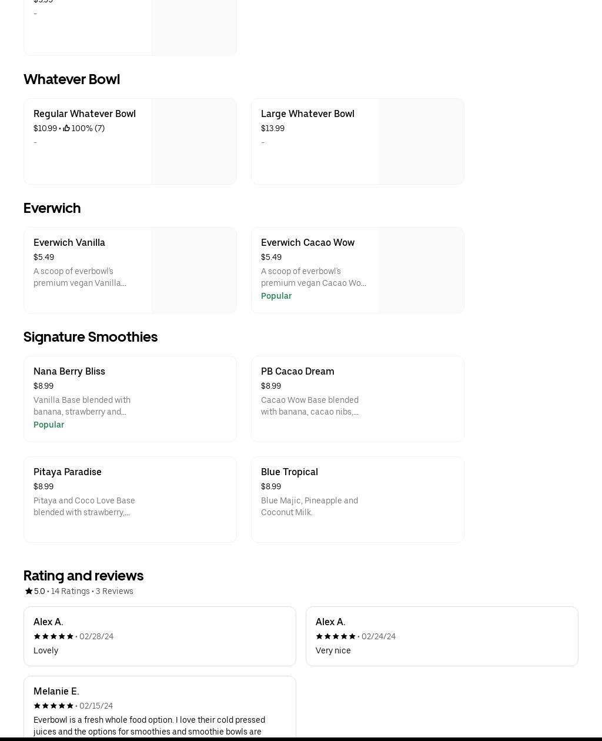Screen dimensions: 602x741
Task: Open the Pitaya Paradise smoothie card
Action: [130, 499]
